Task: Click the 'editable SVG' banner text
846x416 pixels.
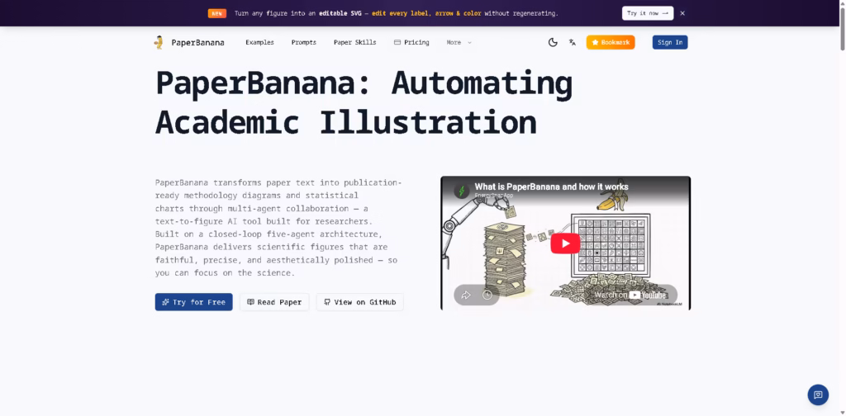Action: pos(340,13)
